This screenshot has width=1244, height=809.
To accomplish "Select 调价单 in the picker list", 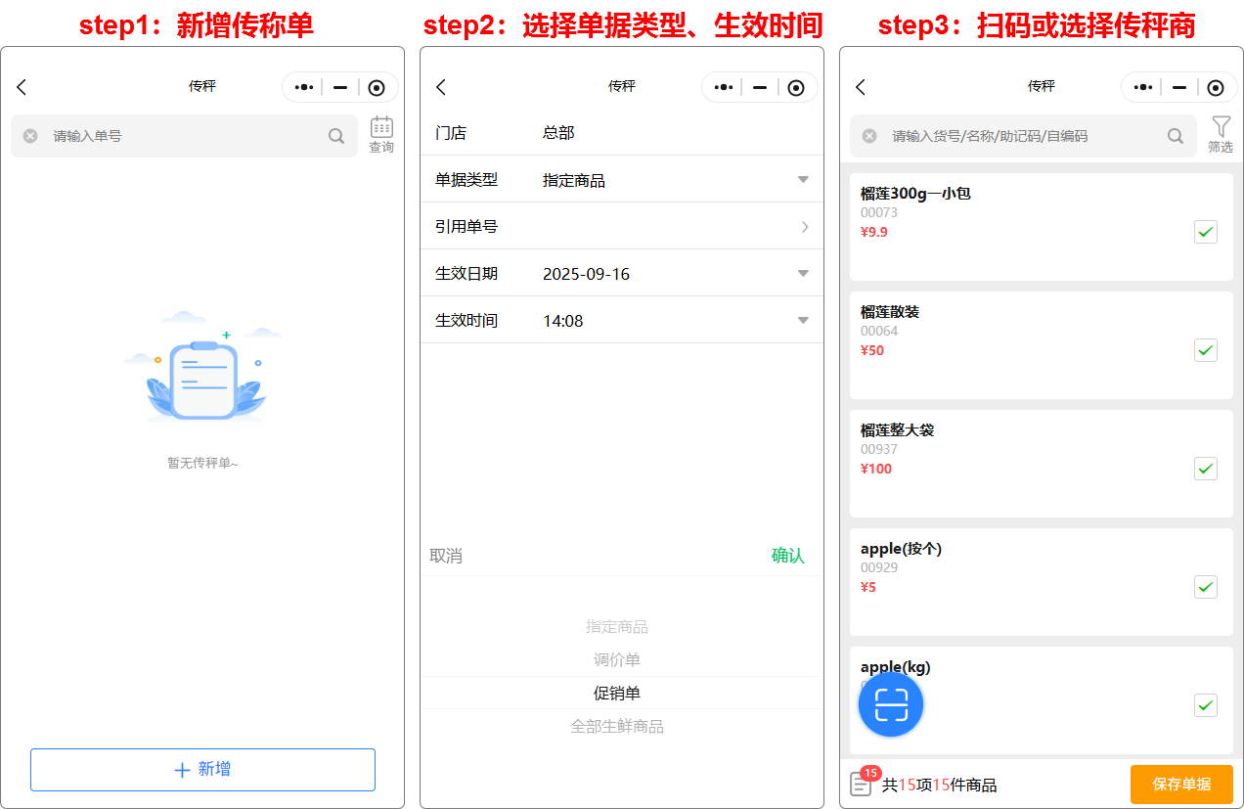I will pyautogui.click(x=617, y=660).
